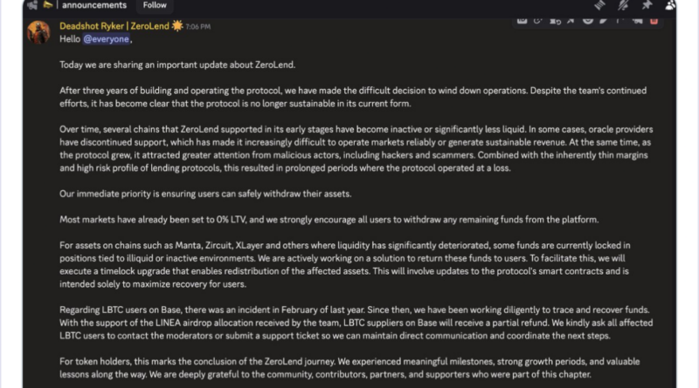Click the @everyone mention
The width and height of the screenshot is (699, 388).
click(x=106, y=39)
